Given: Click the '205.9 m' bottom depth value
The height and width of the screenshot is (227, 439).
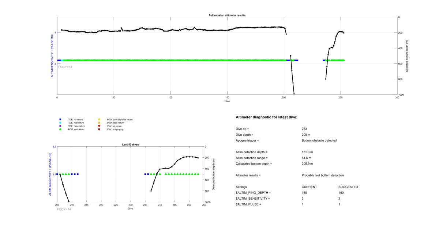Looking at the screenshot, I should (x=307, y=164).
